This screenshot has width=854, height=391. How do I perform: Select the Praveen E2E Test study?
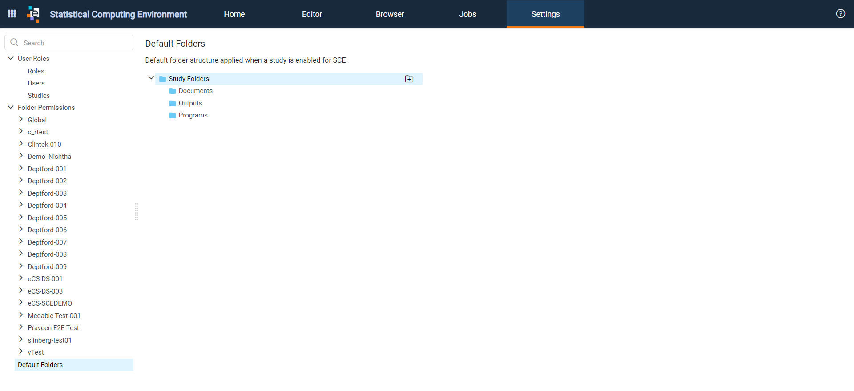point(53,328)
